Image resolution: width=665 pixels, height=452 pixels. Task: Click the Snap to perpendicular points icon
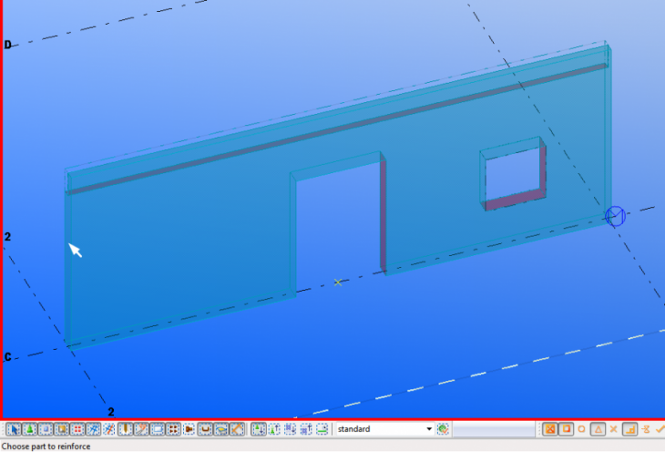click(x=629, y=429)
